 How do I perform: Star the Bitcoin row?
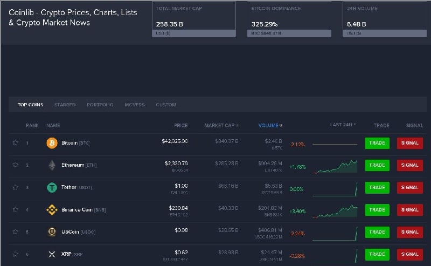(16, 142)
